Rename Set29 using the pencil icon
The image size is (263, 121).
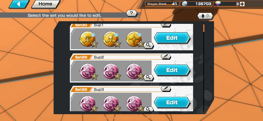click(x=166, y=57)
